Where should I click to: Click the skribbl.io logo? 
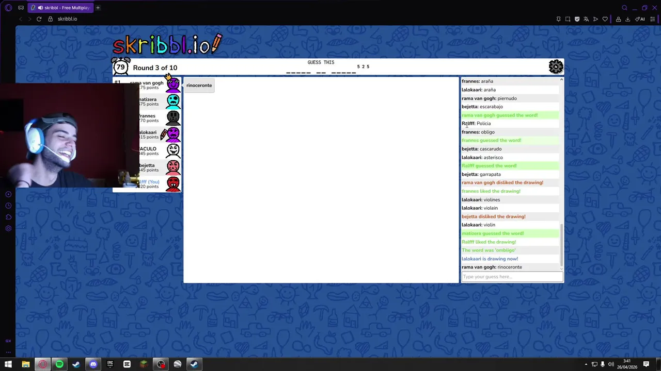(x=167, y=45)
